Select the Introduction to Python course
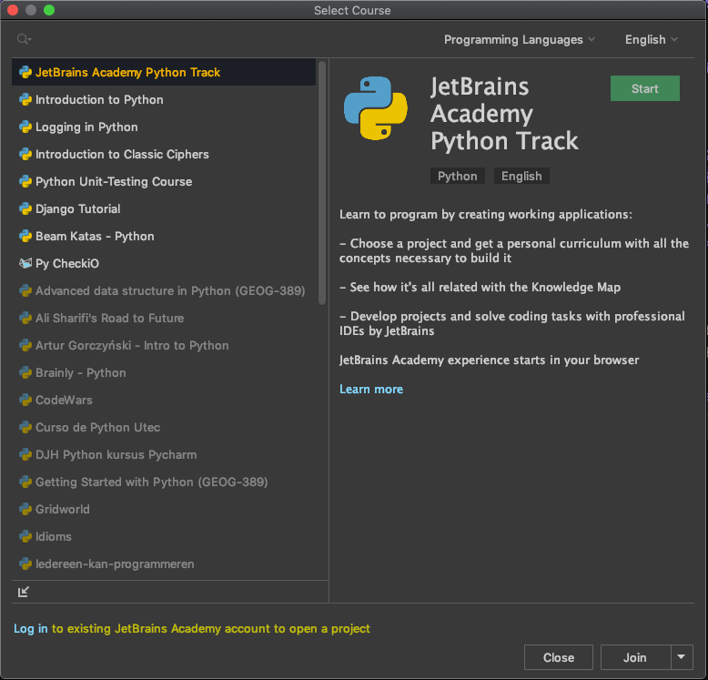The image size is (708, 680). point(164,99)
